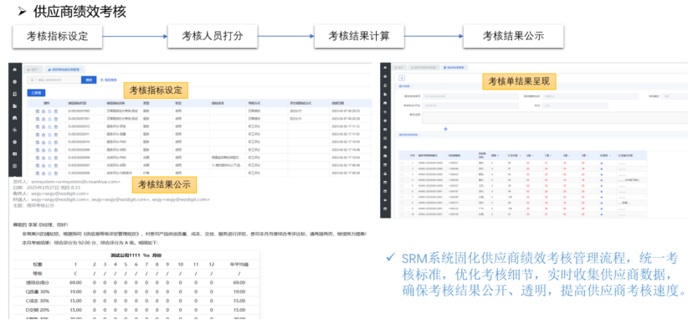Click the 19.00 value in the Q质量 30% row's first column

tap(75, 292)
